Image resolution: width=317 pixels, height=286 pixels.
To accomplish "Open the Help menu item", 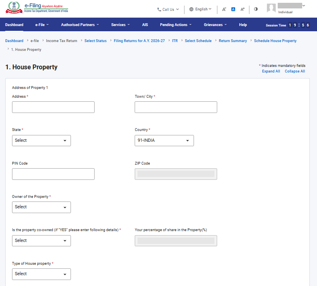I will tap(243, 25).
